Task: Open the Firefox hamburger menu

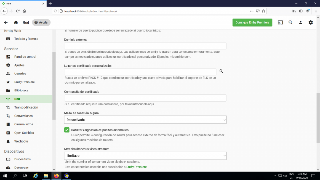Action: [316, 11]
